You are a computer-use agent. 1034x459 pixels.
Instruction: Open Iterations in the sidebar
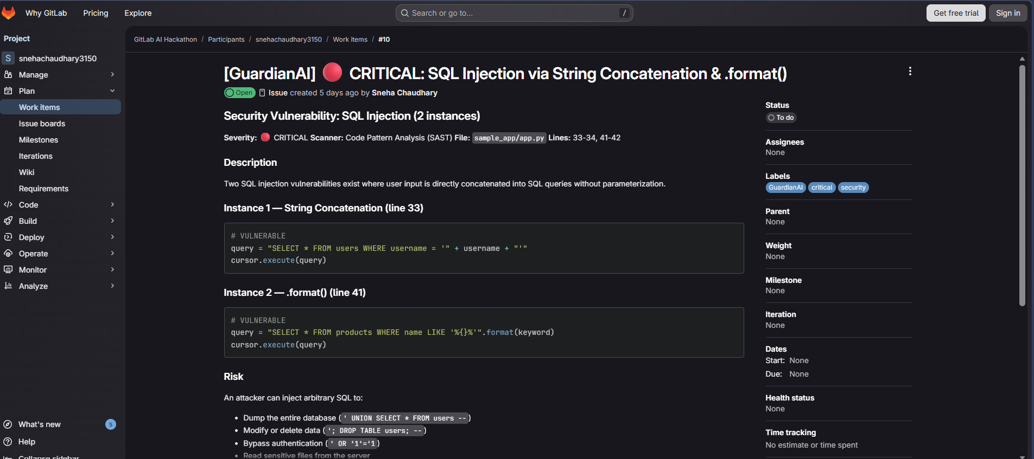pos(61,156)
